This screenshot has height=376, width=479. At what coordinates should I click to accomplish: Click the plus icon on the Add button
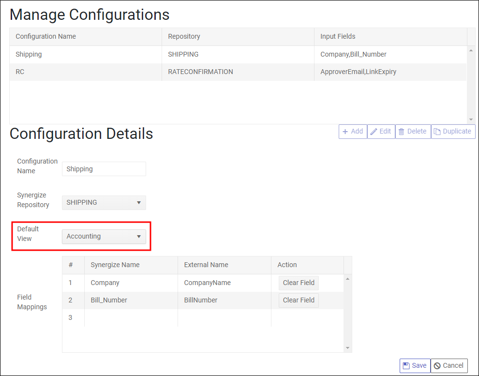[x=346, y=131]
